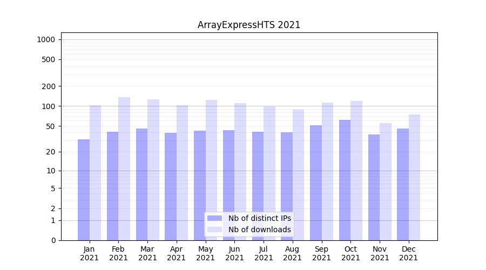Viewport: 486px width, 270px height.
Task: Pick the Sep 2021 downloads bar
Action: [327, 171]
